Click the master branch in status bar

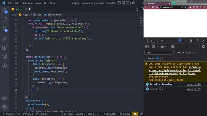(x=9, y=114)
